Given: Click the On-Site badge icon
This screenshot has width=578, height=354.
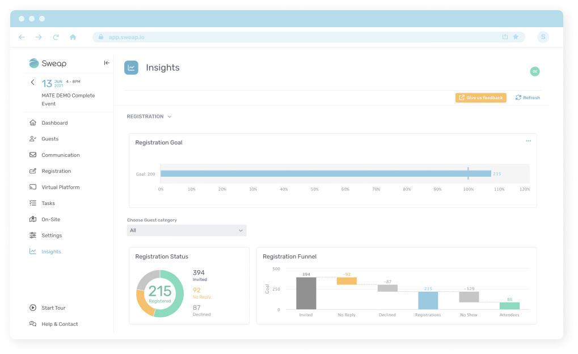Looking at the screenshot, I should coord(32,219).
